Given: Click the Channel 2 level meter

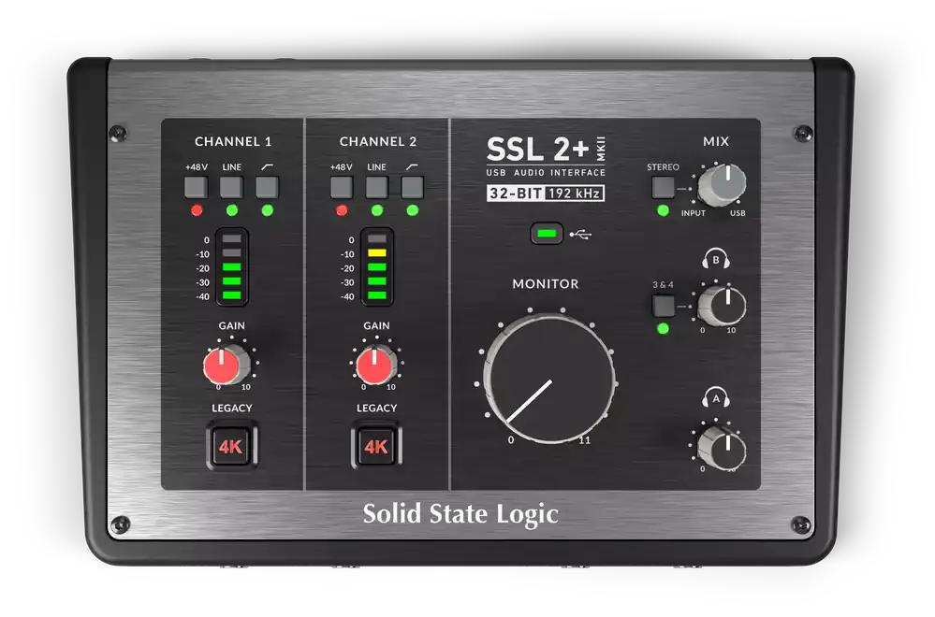Looking at the screenshot, I should [377, 266].
